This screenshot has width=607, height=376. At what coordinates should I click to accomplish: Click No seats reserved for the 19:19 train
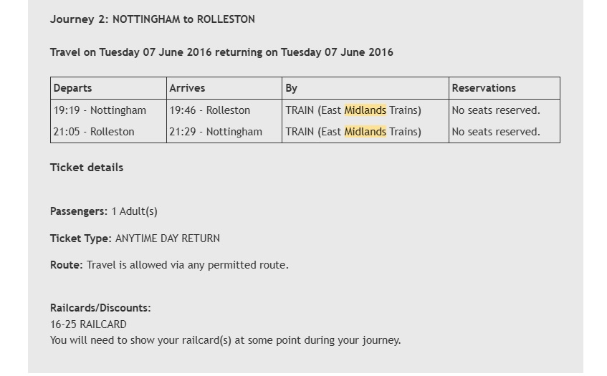tap(496, 110)
